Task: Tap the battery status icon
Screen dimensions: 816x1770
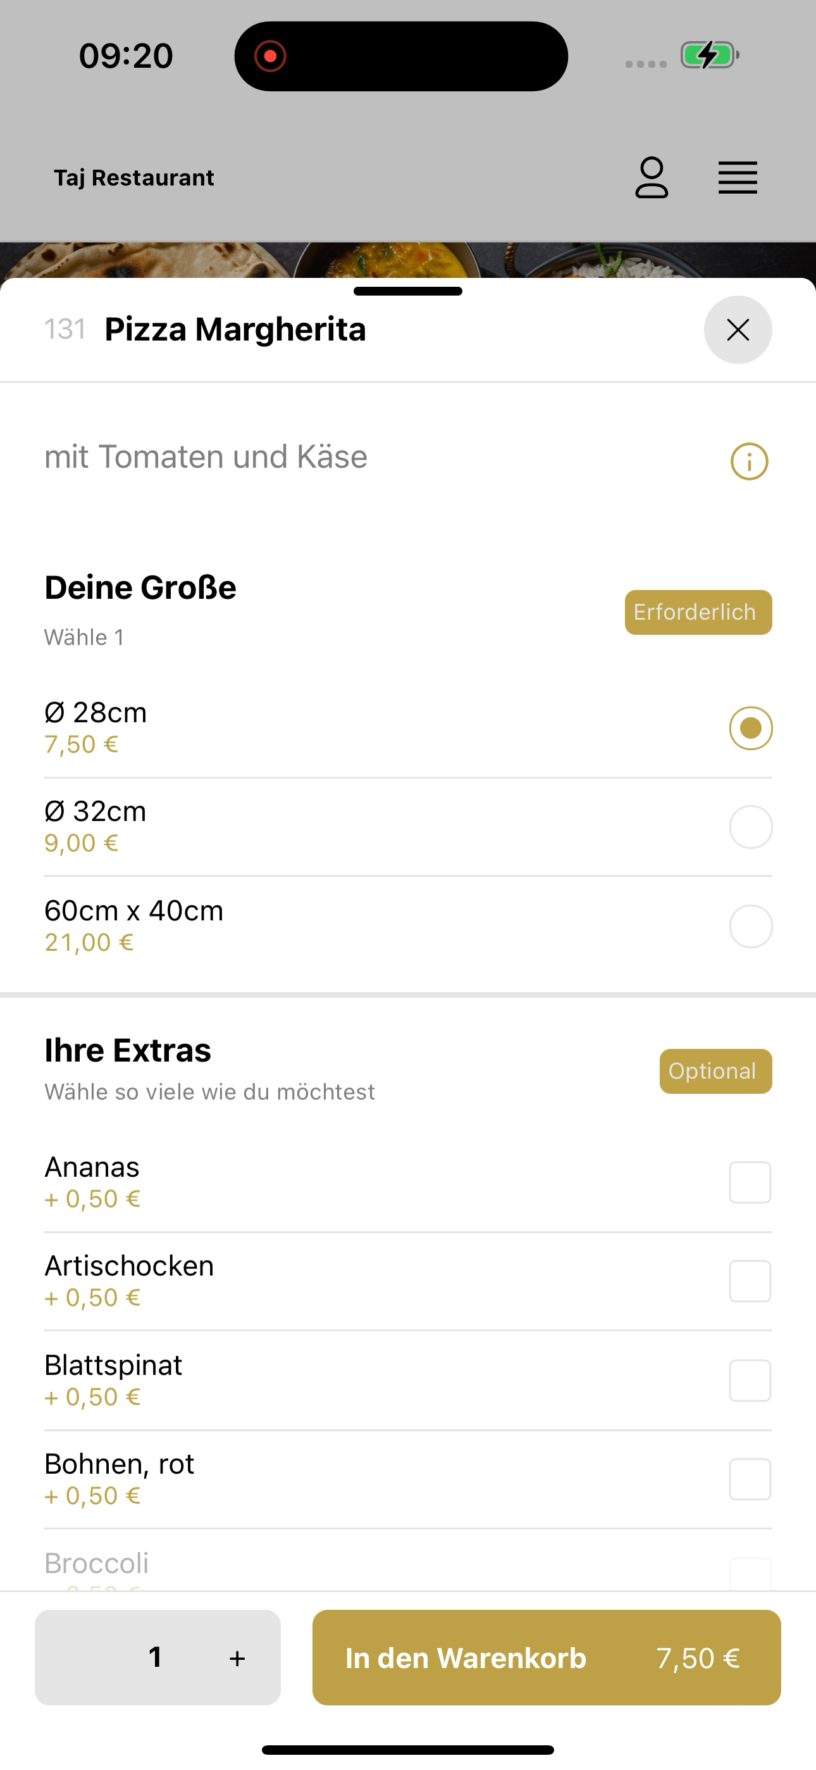Action: [x=710, y=55]
